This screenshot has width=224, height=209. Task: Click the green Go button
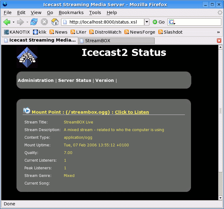click(159, 22)
